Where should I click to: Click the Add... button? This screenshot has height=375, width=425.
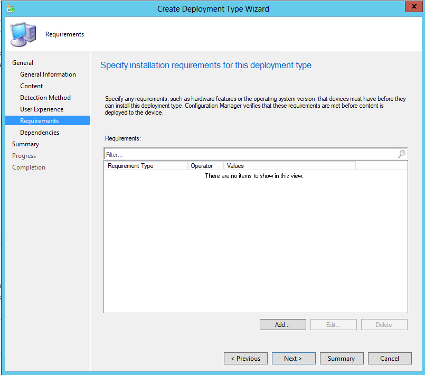tap(282, 325)
